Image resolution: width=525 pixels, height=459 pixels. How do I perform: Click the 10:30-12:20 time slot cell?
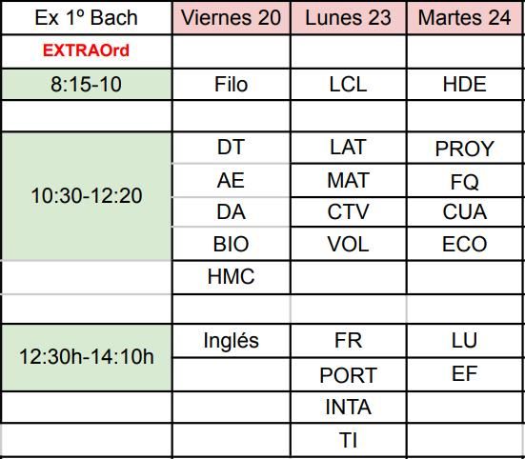coord(87,196)
